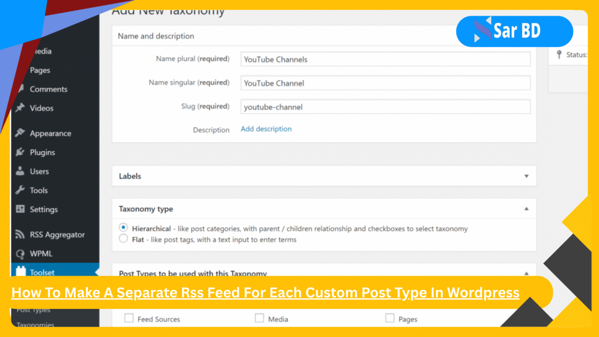The height and width of the screenshot is (337, 599).
Task: Open Toolset via its sidebar icon
Action: point(21,273)
